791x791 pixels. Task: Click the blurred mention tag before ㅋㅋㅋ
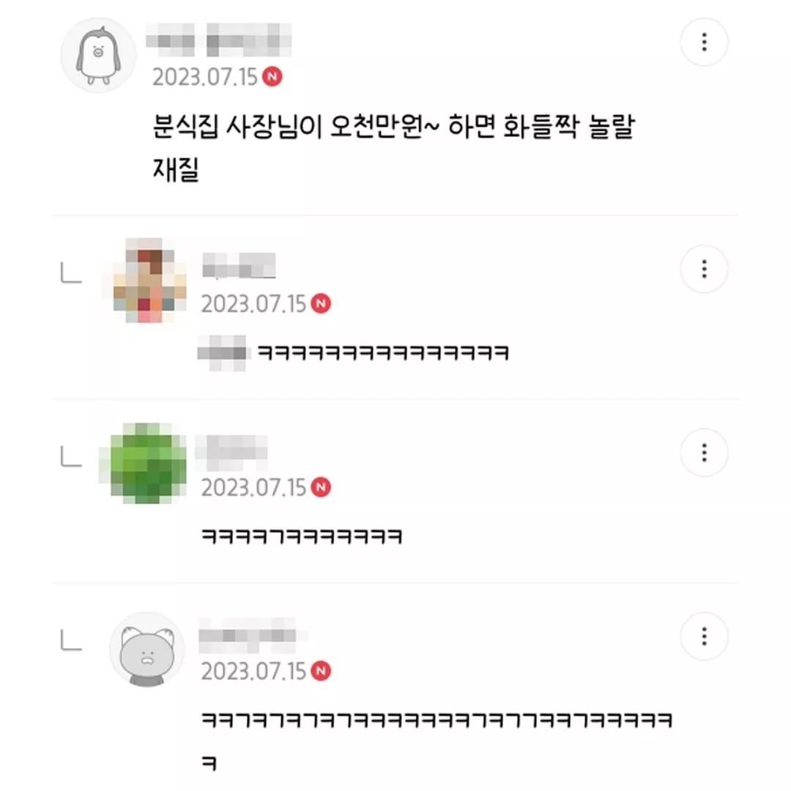click(x=222, y=352)
